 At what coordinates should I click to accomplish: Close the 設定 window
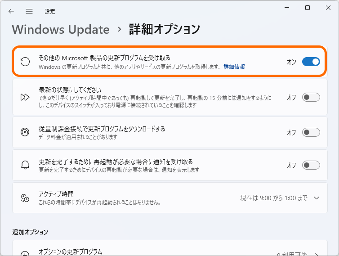coord(328,8)
